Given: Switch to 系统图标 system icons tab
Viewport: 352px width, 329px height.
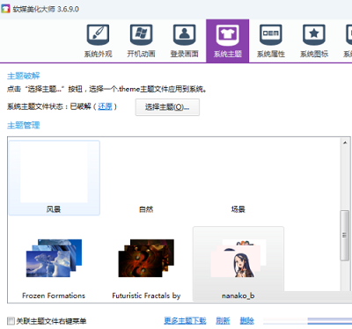Looking at the screenshot, I should tap(314, 41).
